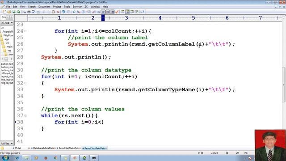286x161 pixels.
Task: Click the Find magnifier toolbar icon
Action: 74,12
